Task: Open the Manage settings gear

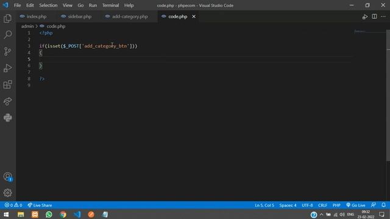Action: (8, 193)
